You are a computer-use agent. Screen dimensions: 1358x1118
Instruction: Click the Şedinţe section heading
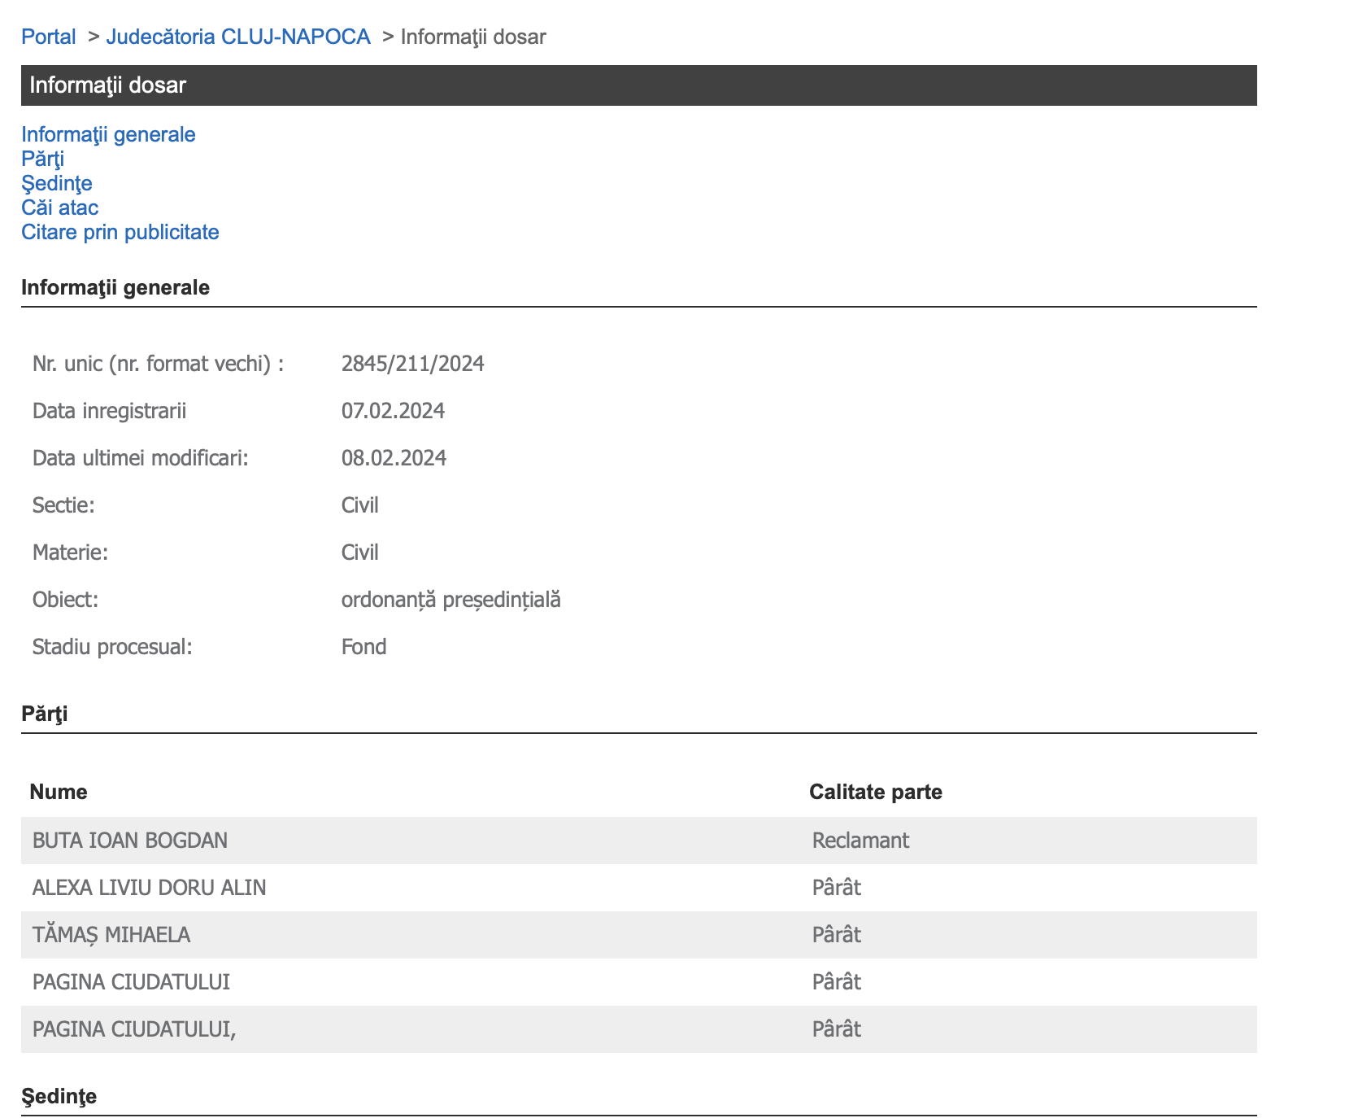[59, 1096]
